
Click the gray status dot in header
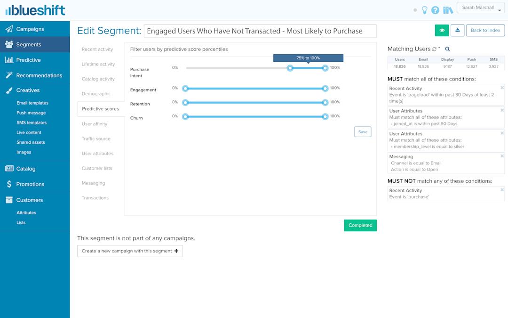click(x=415, y=10)
